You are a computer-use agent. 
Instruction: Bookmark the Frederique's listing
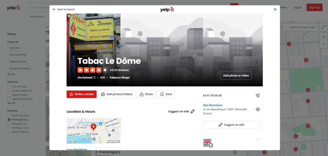click(235, 152)
